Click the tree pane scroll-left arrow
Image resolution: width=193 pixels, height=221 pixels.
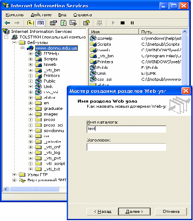[x=6, y=189]
